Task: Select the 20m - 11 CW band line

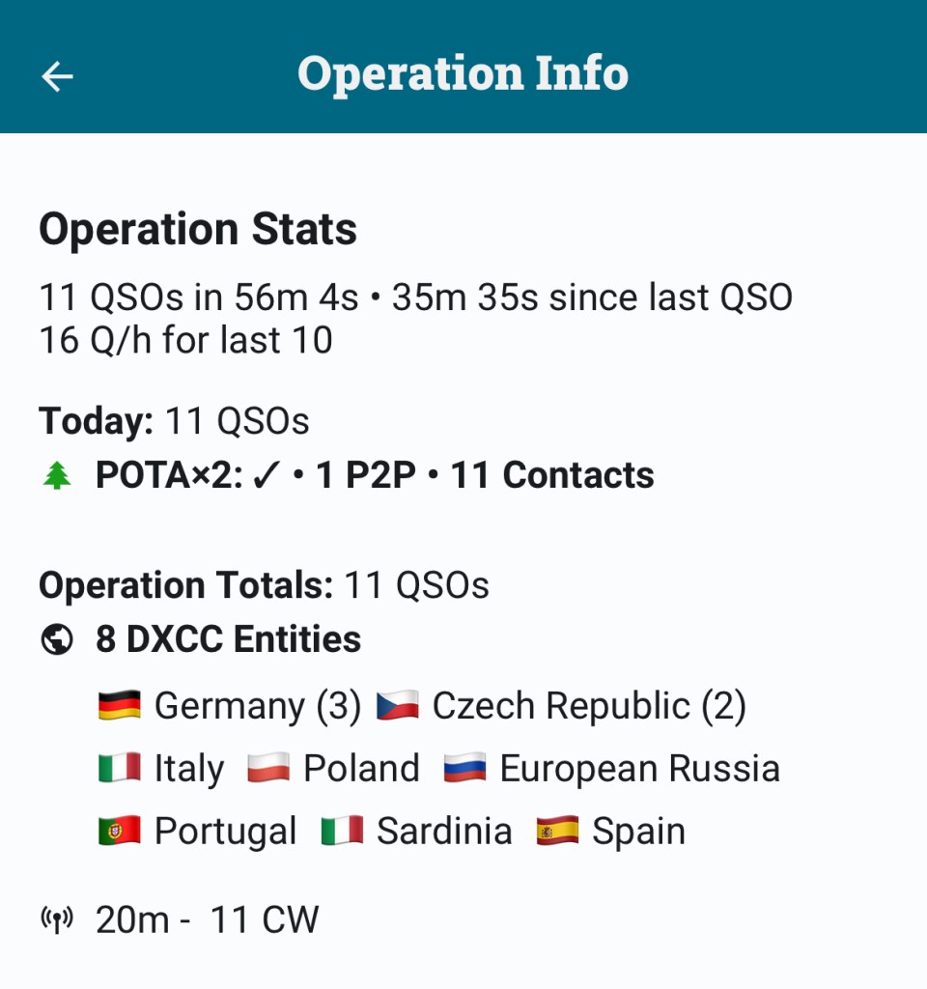Action: click(207, 920)
